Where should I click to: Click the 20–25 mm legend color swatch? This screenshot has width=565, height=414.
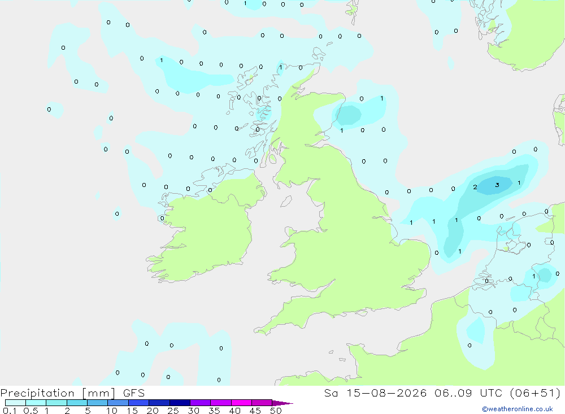click(159, 403)
